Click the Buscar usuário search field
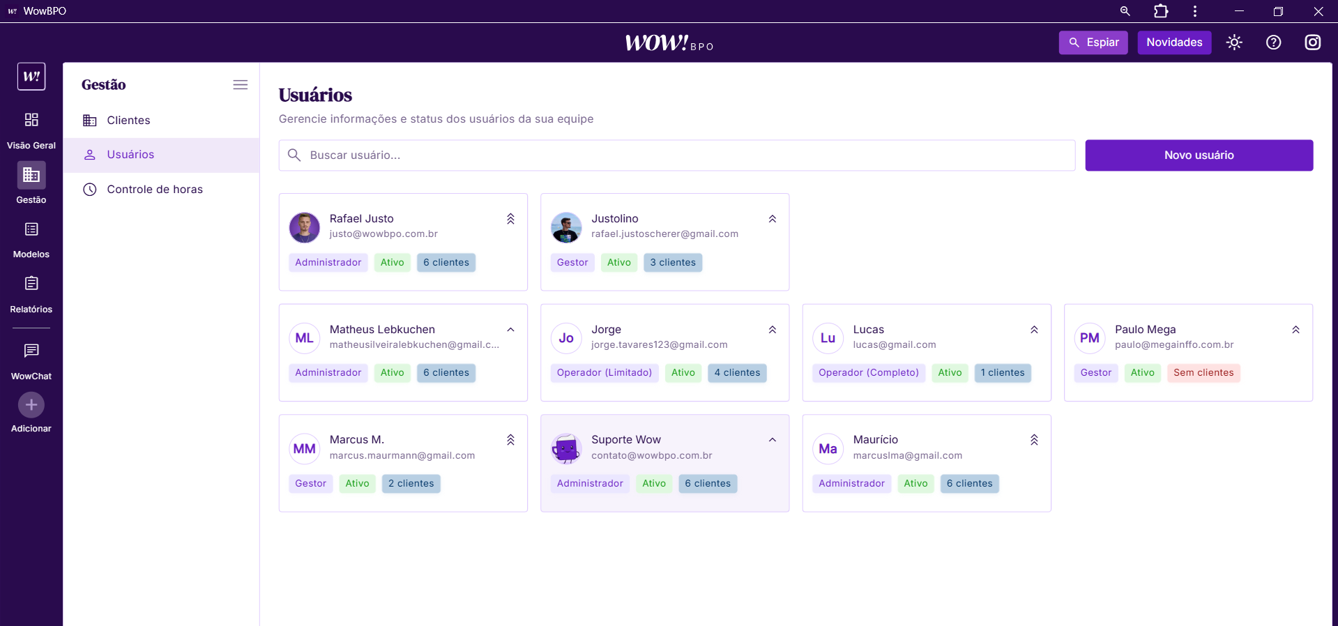The width and height of the screenshot is (1338, 626). click(x=676, y=155)
